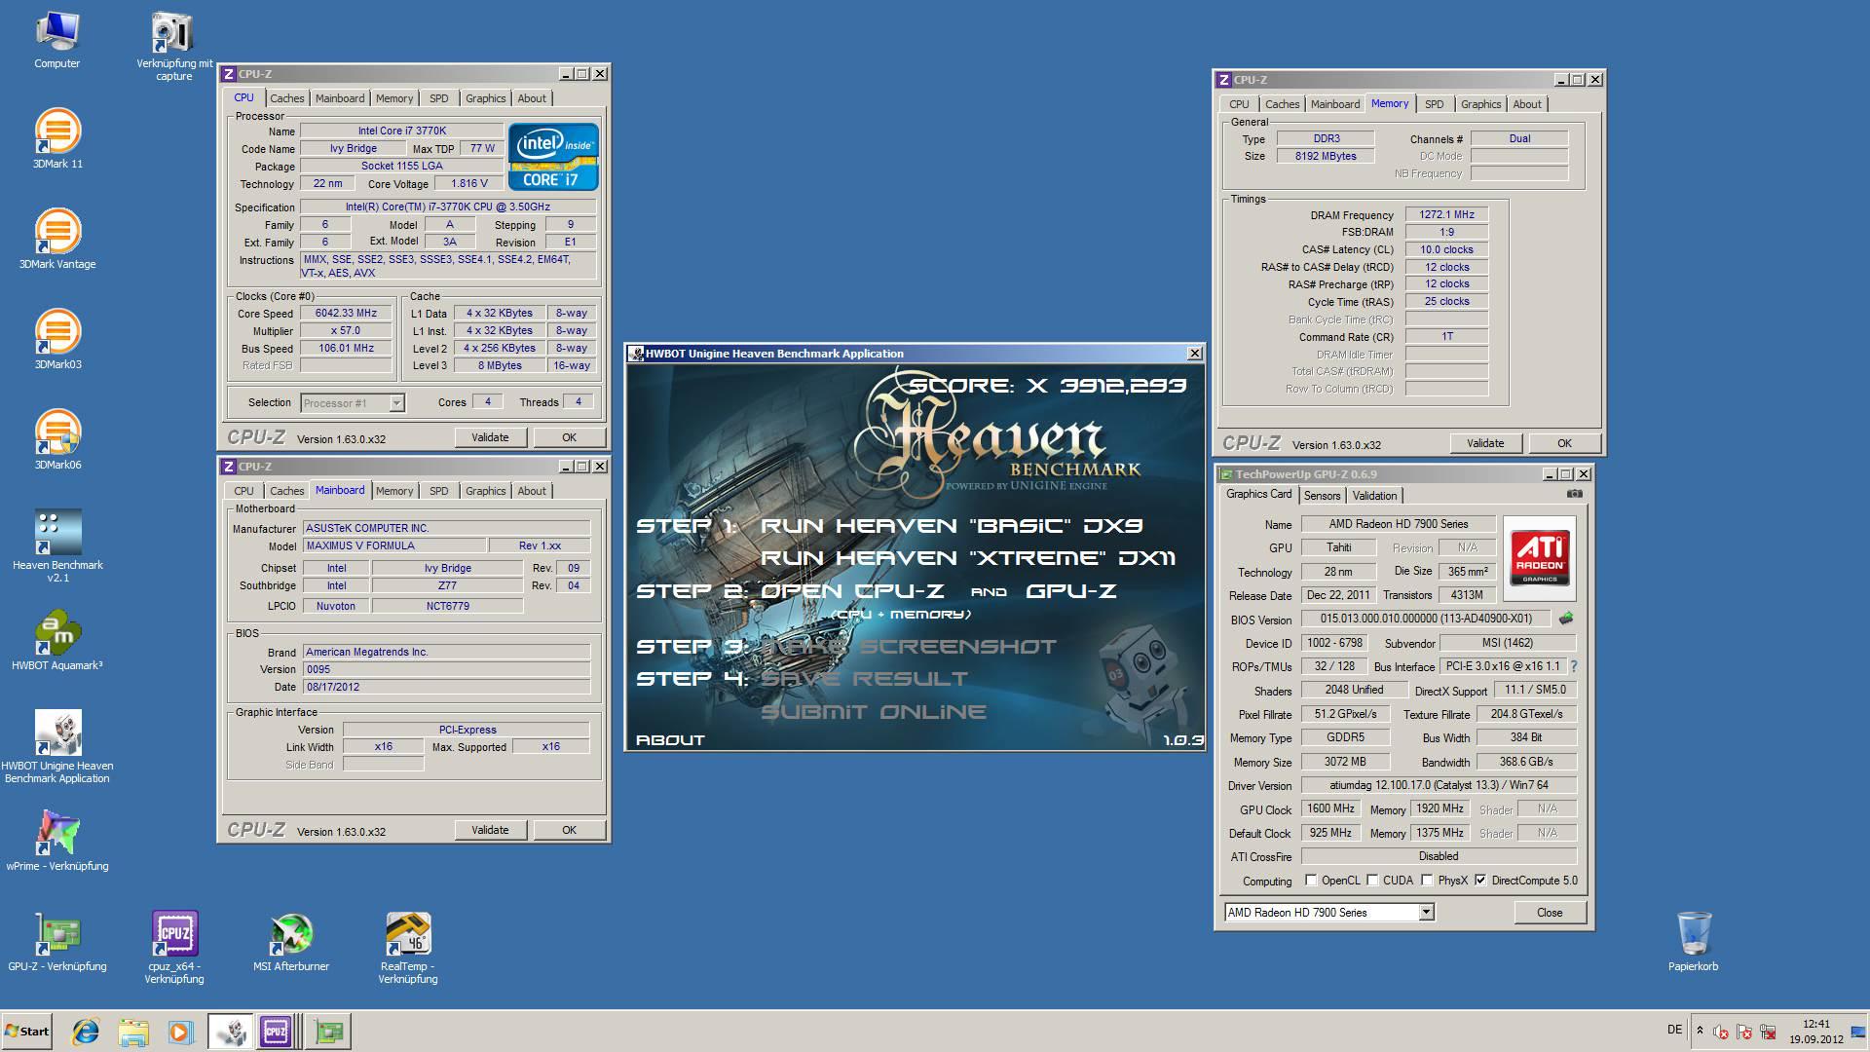Click the Intel Core i7 logo
This screenshot has height=1052, width=1870.
[552, 156]
